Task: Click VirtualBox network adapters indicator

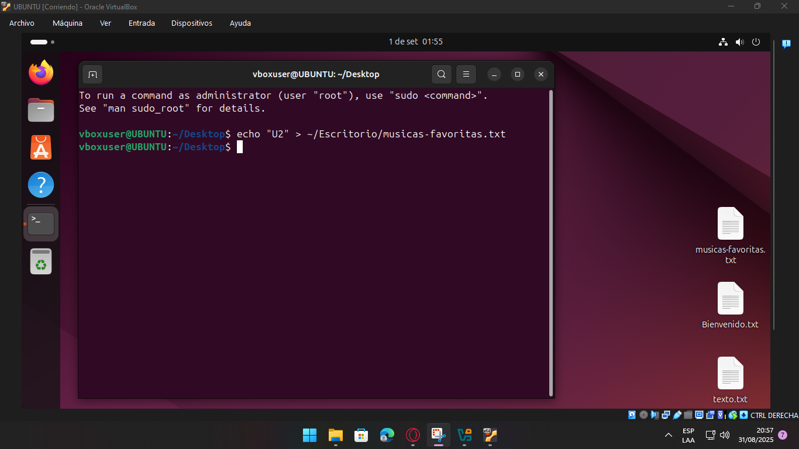Action: (x=666, y=415)
